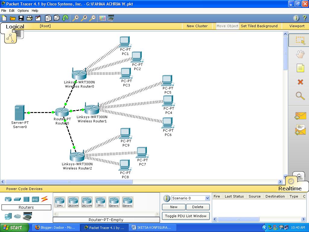Open the drawing palette icon

pyautogui.click(x=103, y=18)
